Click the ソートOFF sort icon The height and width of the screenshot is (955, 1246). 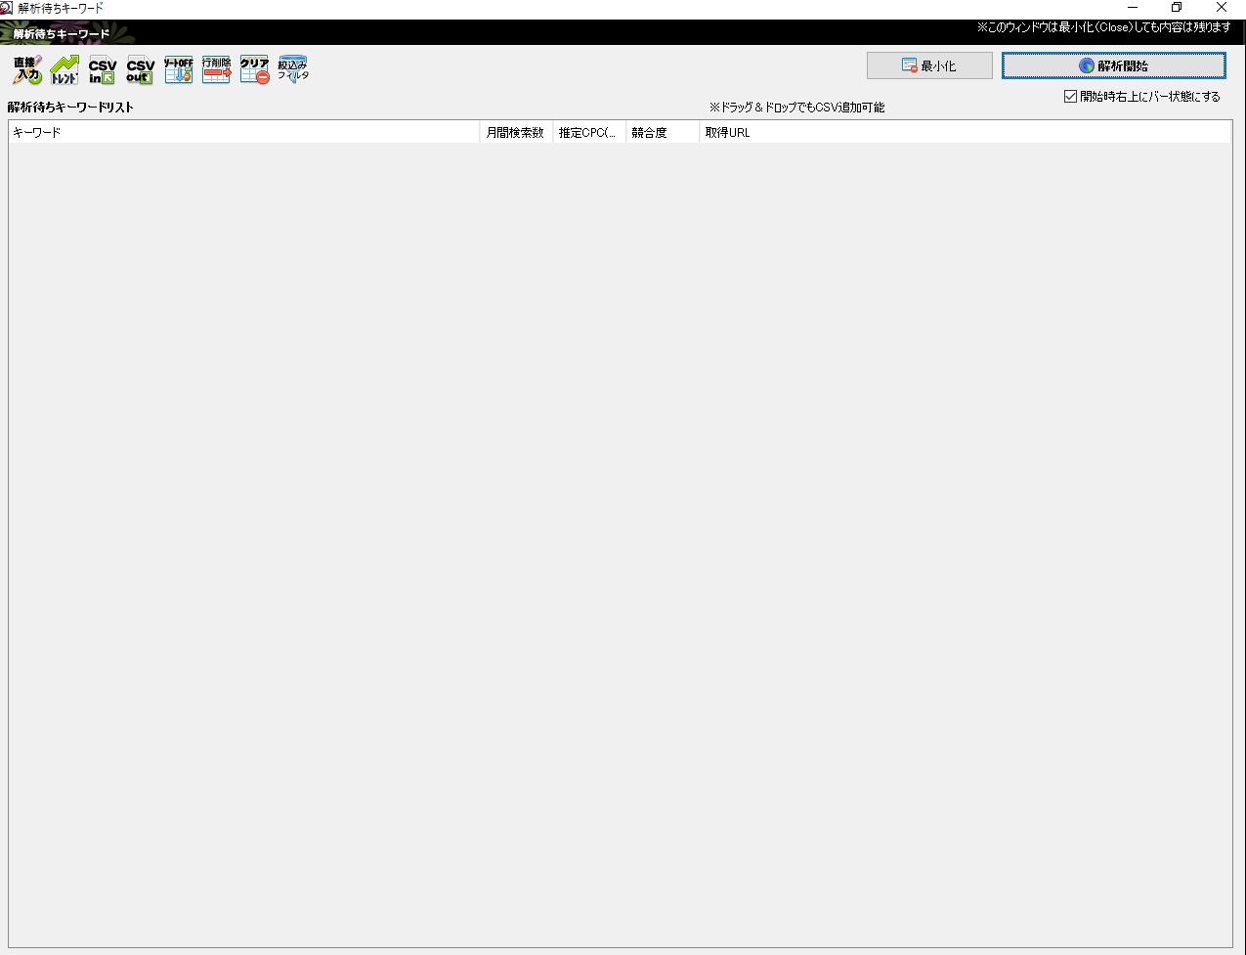178,69
